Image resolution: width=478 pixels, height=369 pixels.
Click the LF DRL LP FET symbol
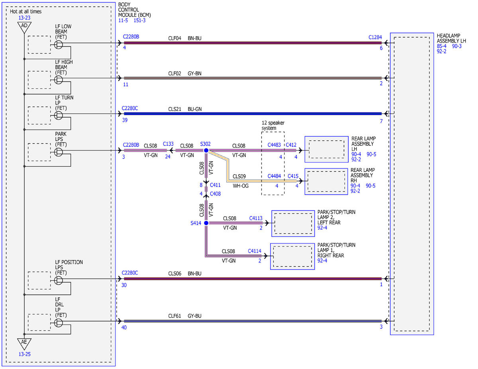59,322
